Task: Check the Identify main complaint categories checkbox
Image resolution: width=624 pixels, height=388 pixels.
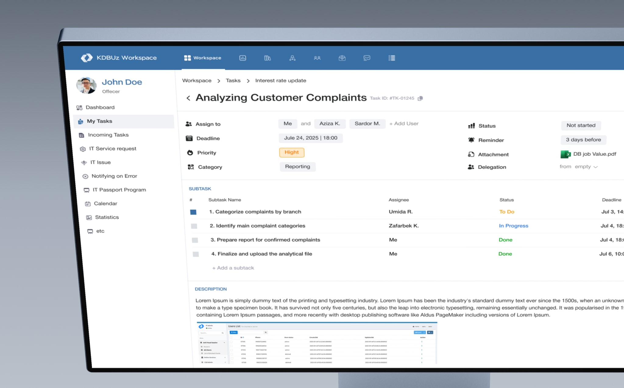Action: (x=194, y=226)
